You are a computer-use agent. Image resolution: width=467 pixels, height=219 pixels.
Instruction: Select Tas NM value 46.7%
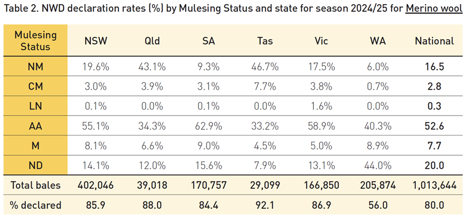[x=267, y=66]
